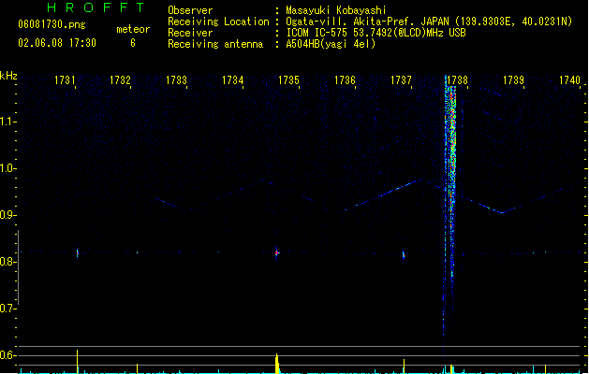
Task: Click the 1738 time tick label
Action: tap(458, 80)
